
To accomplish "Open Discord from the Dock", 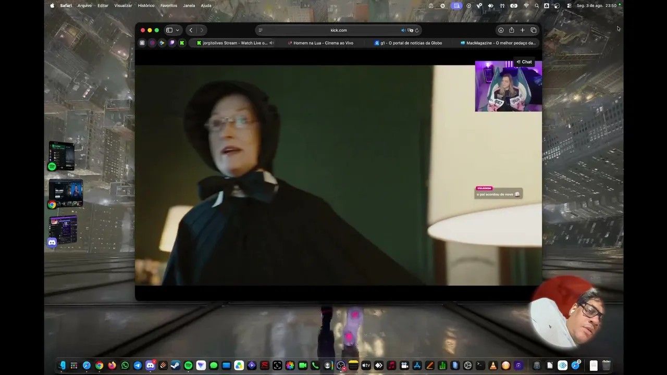I will pyautogui.click(x=150, y=366).
